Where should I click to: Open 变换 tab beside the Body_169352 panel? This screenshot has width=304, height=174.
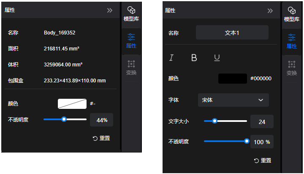pos(131,68)
